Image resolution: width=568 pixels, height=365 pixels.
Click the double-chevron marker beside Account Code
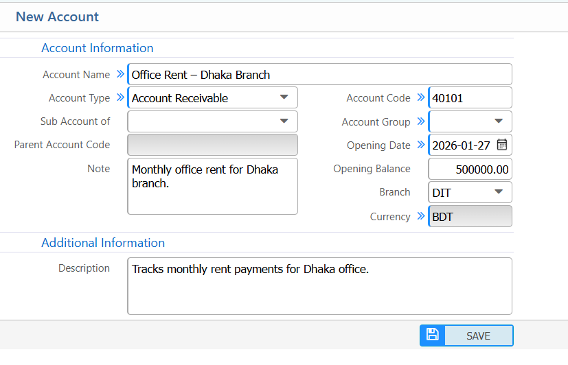coord(421,97)
